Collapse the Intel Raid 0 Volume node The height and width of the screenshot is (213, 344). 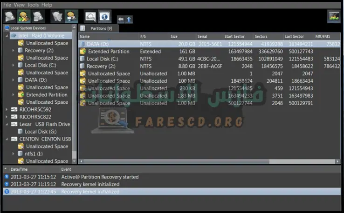[7, 36]
